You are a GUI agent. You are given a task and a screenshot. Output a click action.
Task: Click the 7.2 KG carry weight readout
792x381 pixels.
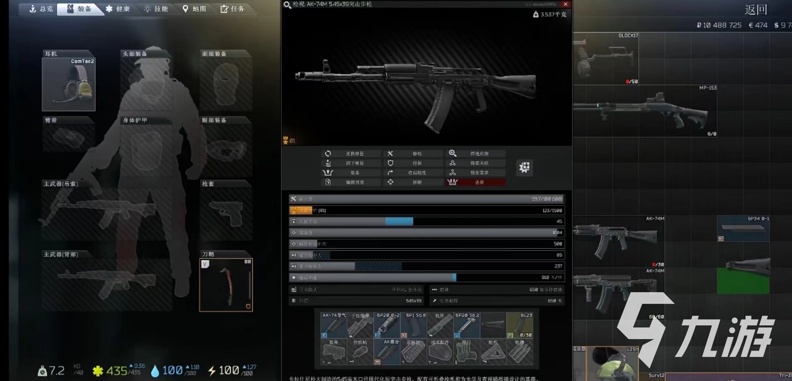click(61, 371)
